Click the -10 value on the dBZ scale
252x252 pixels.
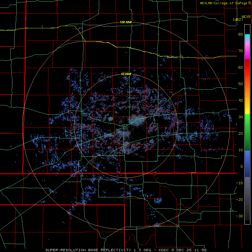(239, 183)
